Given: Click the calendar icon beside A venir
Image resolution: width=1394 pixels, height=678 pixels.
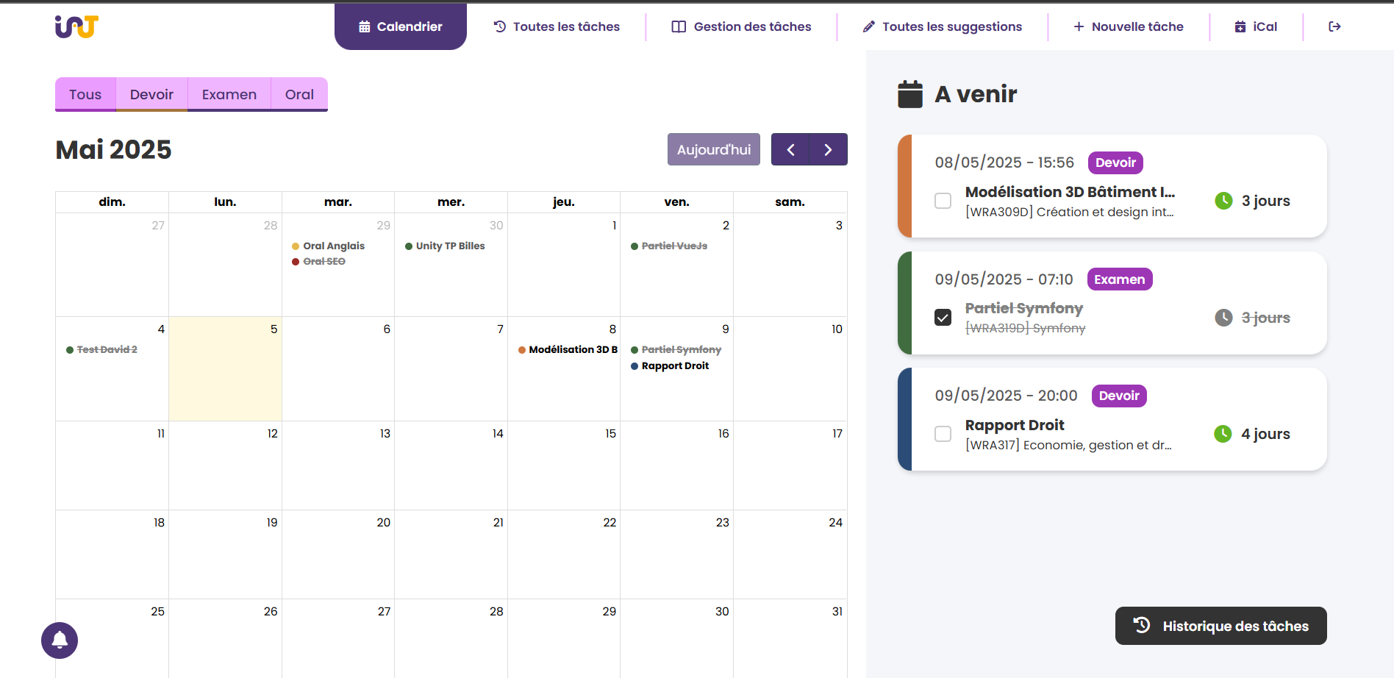Looking at the screenshot, I should [910, 94].
